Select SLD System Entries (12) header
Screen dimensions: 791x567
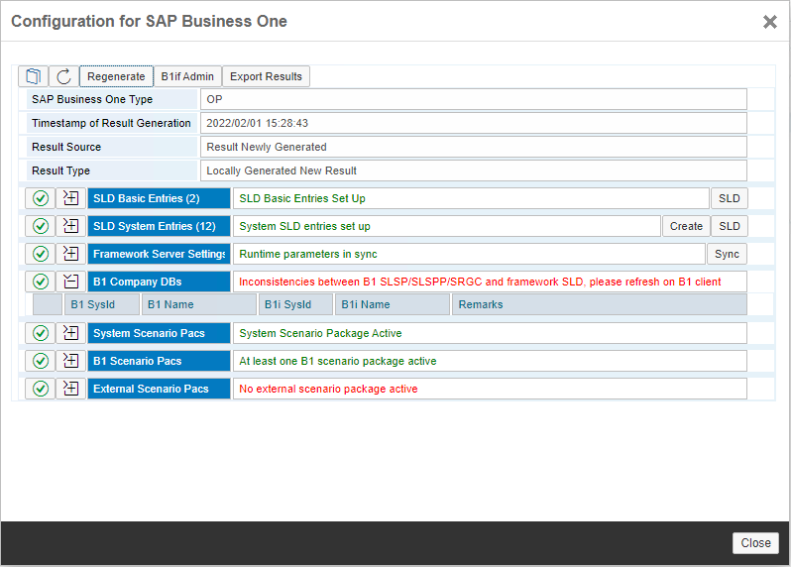pyautogui.click(x=159, y=226)
